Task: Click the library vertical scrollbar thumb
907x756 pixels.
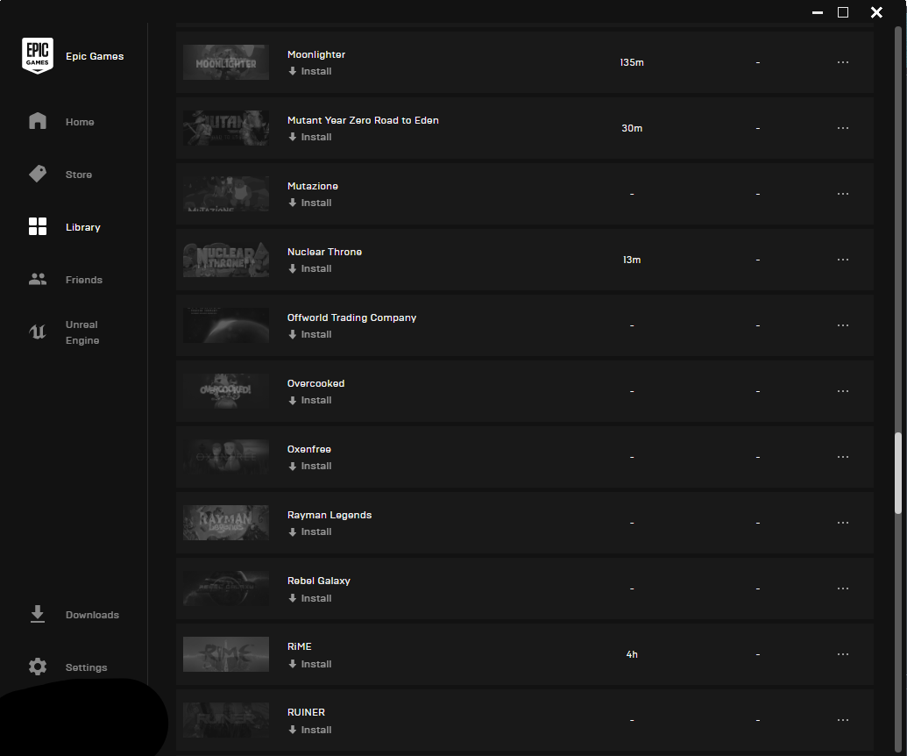Action: coord(897,473)
